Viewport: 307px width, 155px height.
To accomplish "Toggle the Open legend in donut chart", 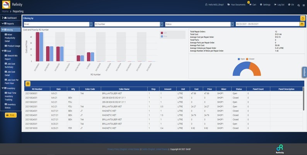I will click(241, 59).
